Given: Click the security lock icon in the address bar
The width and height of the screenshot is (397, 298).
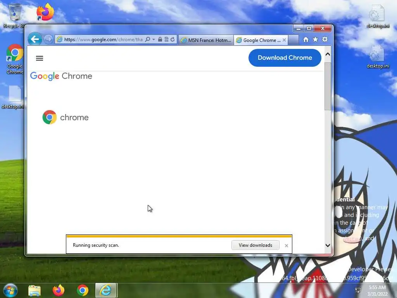Looking at the screenshot, I should (160, 39).
